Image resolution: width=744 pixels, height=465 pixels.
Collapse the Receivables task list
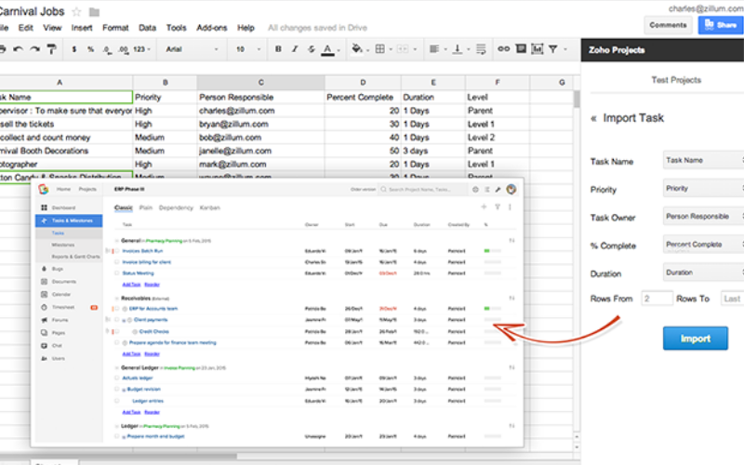click(x=117, y=299)
